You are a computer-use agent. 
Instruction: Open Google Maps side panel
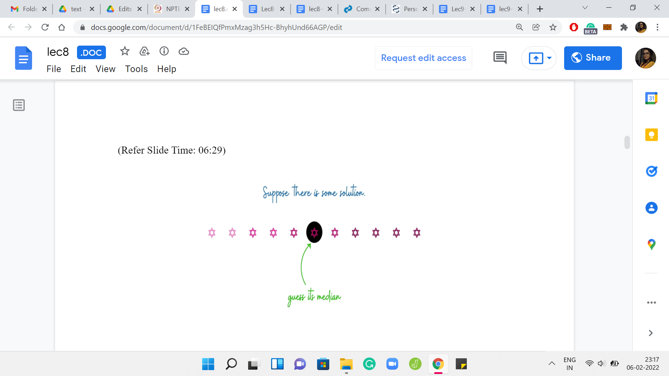(651, 244)
